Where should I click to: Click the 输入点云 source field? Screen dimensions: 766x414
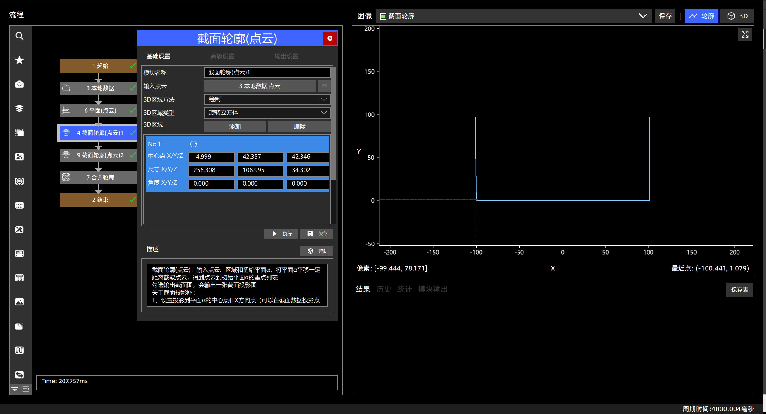(260, 86)
